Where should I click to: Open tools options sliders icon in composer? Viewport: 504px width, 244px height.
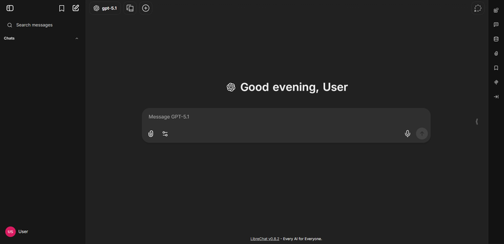165,134
